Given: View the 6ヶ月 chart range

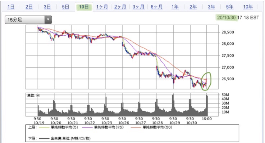Looking at the screenshot, I should click(x=157, y=7).
